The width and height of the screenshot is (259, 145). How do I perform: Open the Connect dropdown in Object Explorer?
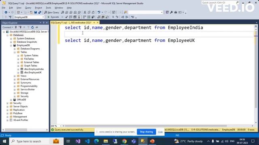click(x=8, y=27)
